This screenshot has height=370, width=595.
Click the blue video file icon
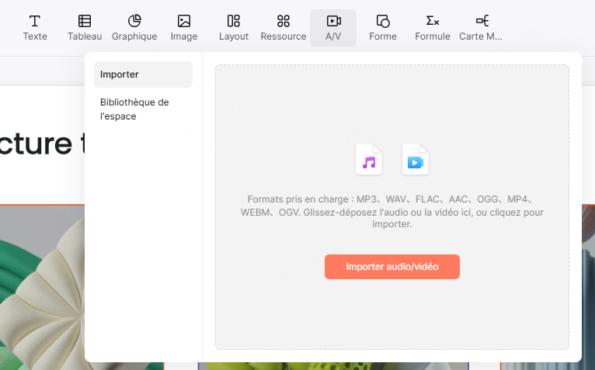(x=416, y=160)
